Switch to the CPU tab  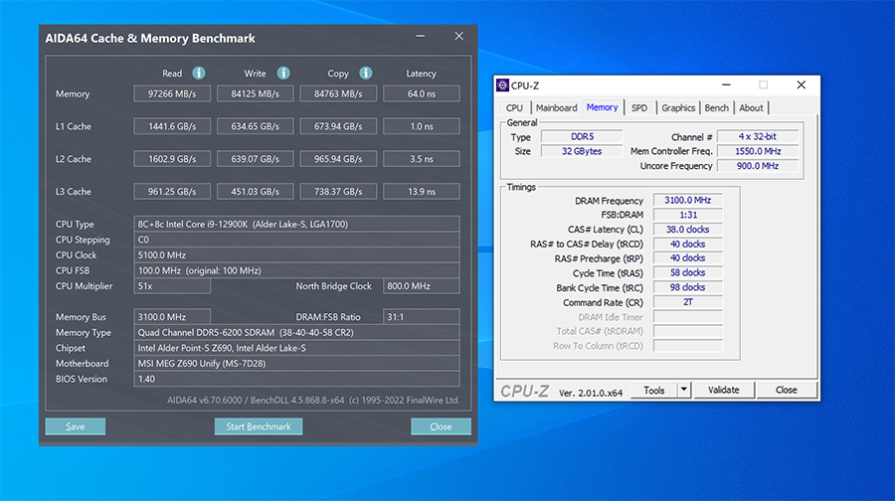pos(514,108)
